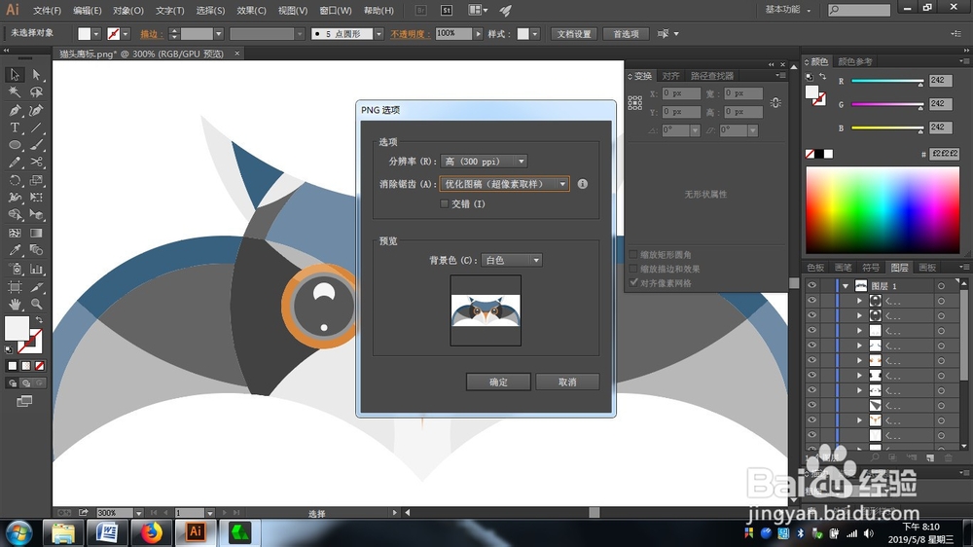The image size is (973, 547).
Task: Uncheck the 对齐像素网格 option
Action: coord(633,282)
